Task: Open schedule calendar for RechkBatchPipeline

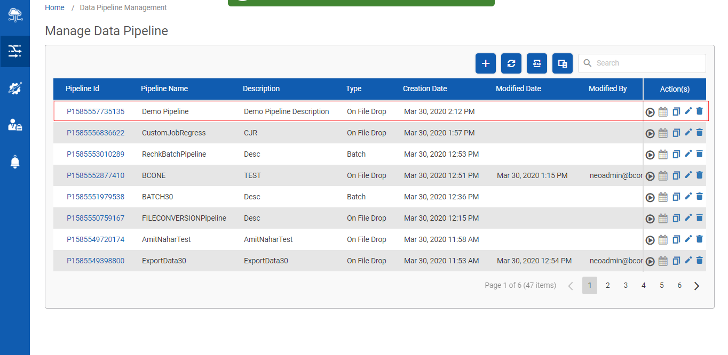Action: (663, 155)
